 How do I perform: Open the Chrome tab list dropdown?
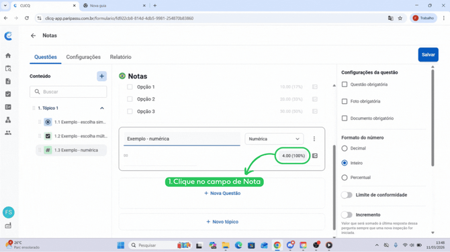pyautogui.click(x=5, y=5)
